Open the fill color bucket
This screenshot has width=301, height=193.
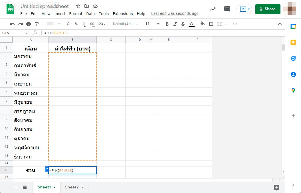click(x=203, y=24)
